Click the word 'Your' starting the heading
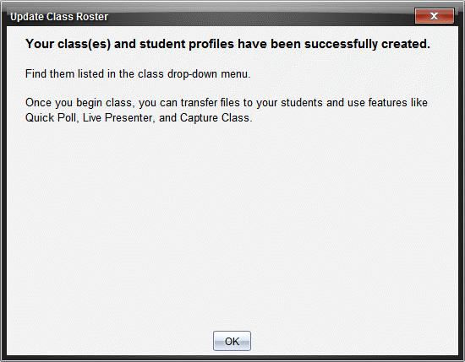Viewport: 465px width, 362px height. (40, 44)
